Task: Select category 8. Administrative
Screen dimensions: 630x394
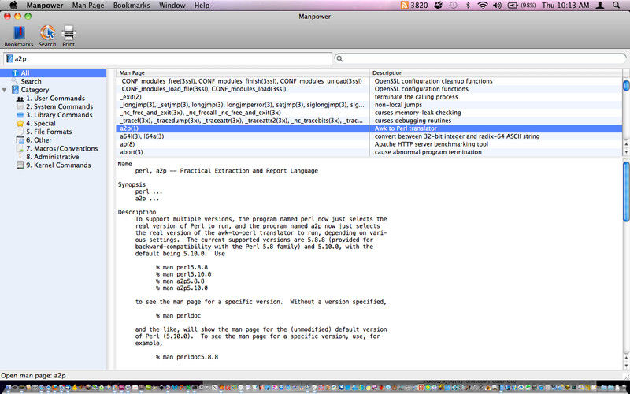Action: pos(52,157)
